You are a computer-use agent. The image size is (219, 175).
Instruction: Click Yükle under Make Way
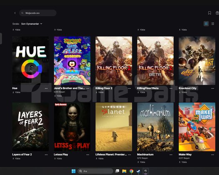[183, 162]
